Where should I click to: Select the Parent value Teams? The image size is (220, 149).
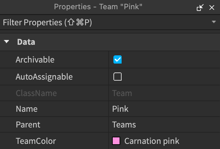tap(124, 125)
